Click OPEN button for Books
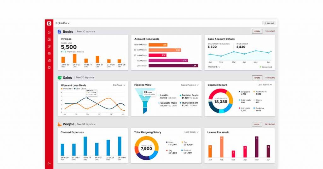Screen dimensions: 323x169 tap(257, 31)
